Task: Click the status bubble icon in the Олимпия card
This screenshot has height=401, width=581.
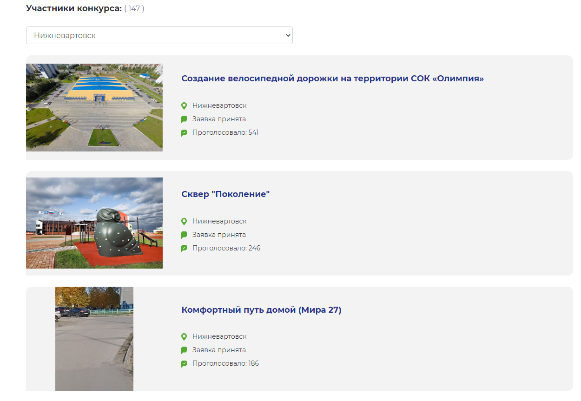Action: coord(184,119)
